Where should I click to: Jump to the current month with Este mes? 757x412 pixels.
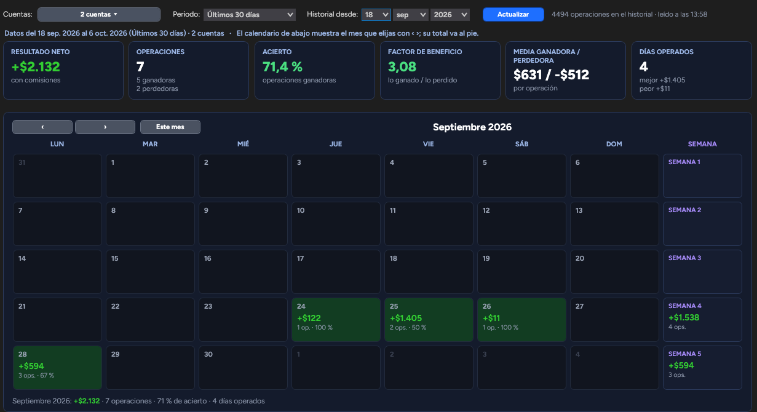click(170, 127)
